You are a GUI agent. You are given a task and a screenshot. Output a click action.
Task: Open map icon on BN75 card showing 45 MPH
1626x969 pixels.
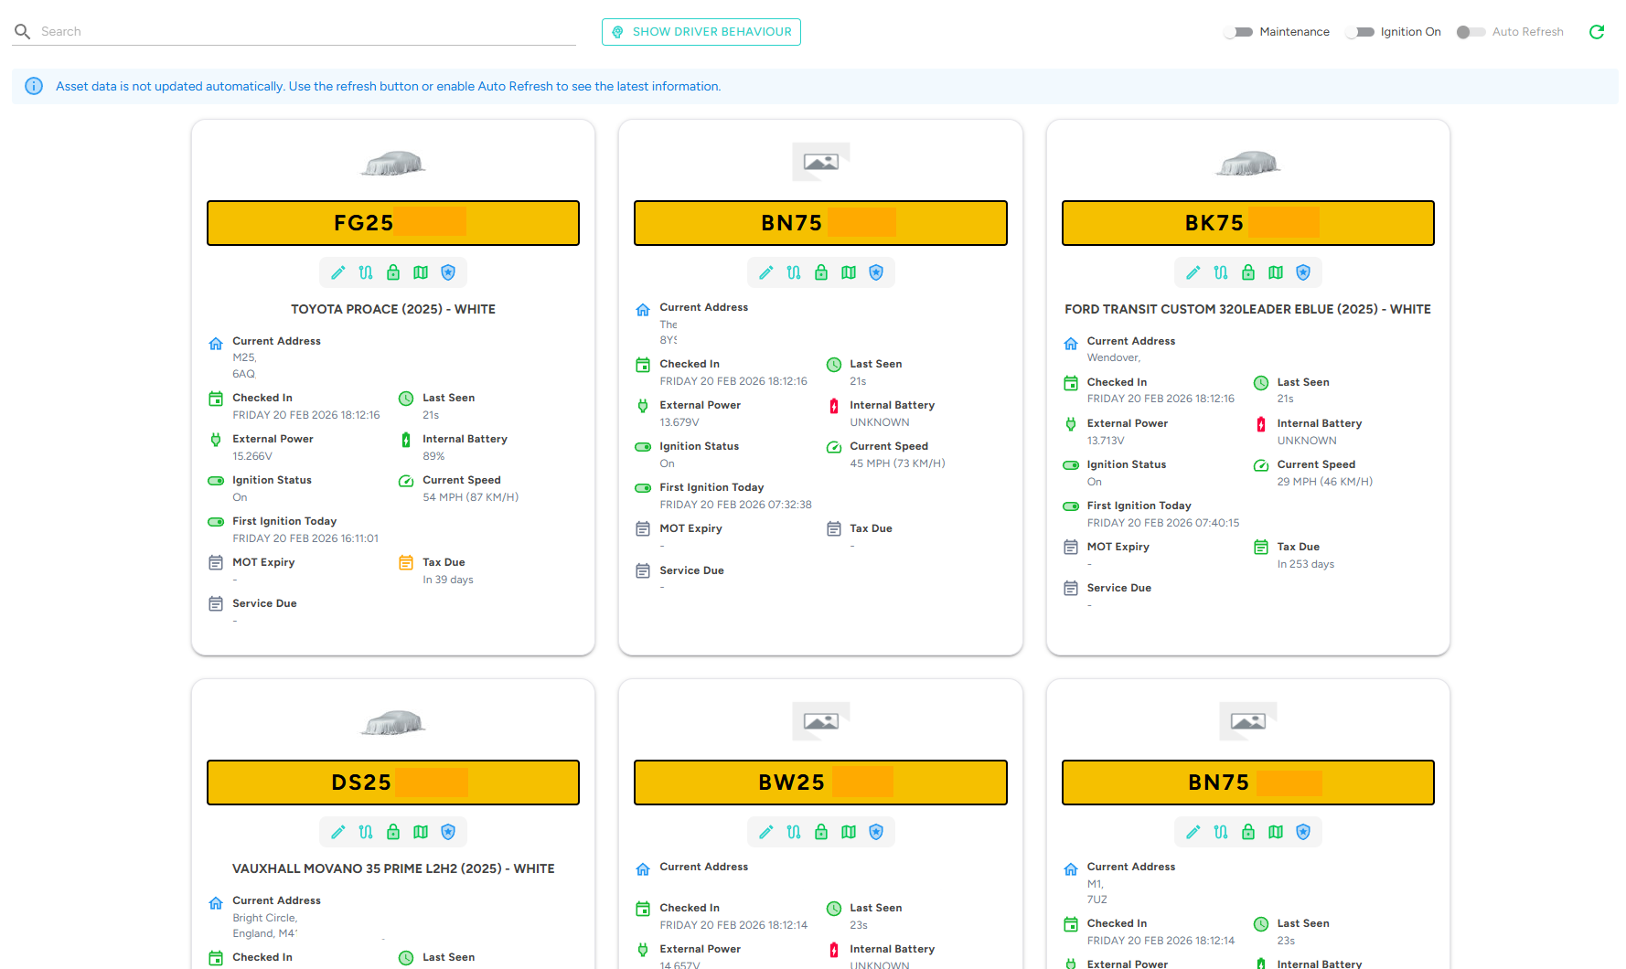849,272
